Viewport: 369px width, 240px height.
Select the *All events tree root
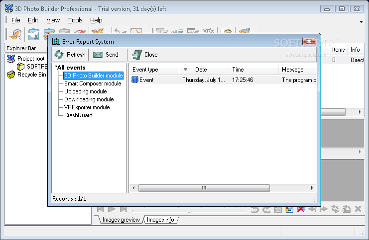tap(70, 68)
